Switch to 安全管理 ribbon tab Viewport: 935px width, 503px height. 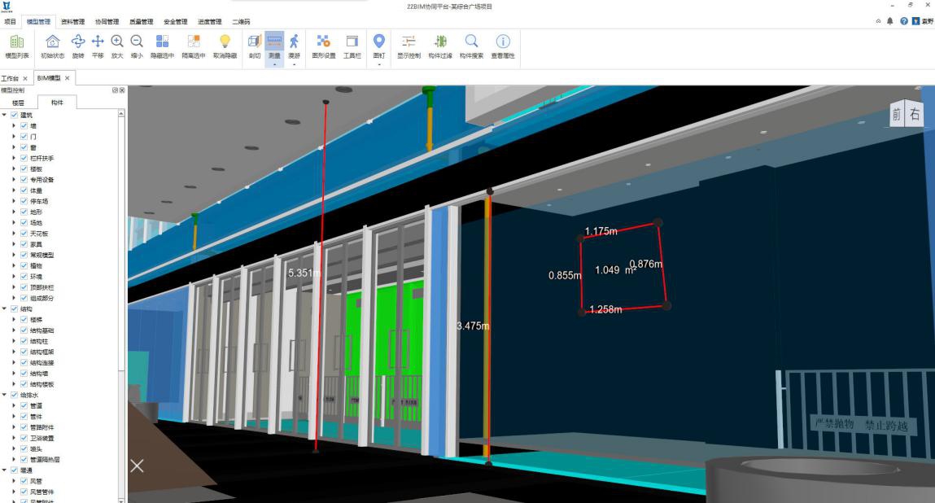pos(175,21)
